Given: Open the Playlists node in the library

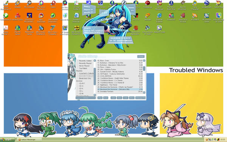Looking at the screenshot, I should [x=79, y=71].
